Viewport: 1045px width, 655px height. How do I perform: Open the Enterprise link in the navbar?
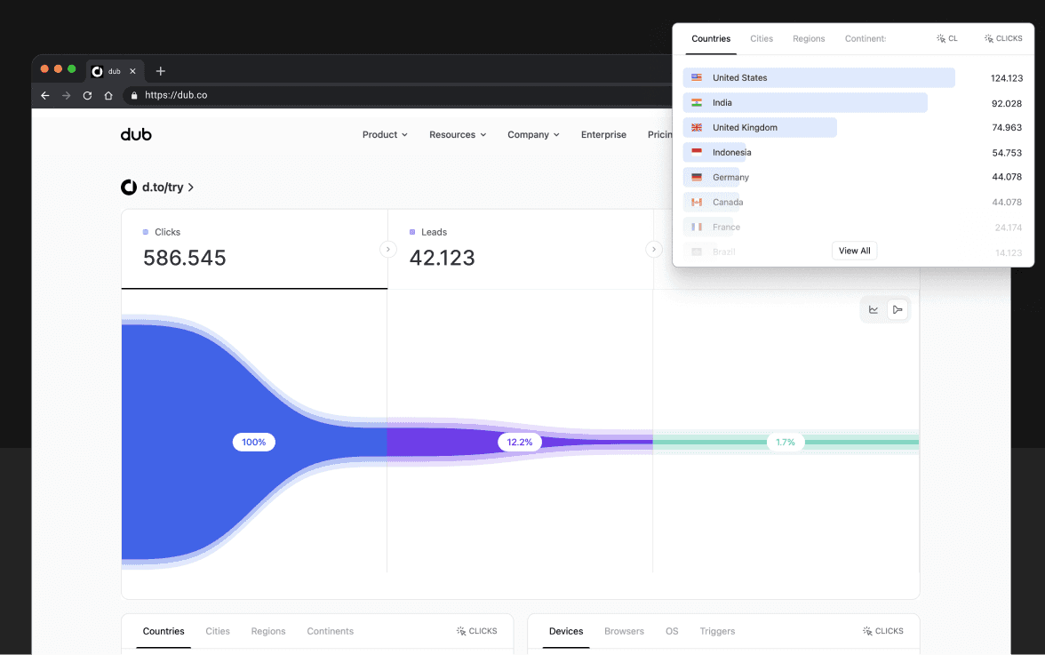(x=603, y=135)
